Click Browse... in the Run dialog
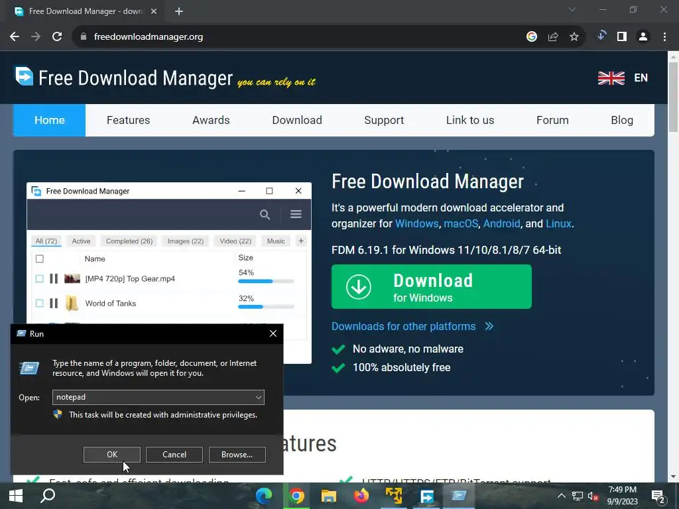 237,455
